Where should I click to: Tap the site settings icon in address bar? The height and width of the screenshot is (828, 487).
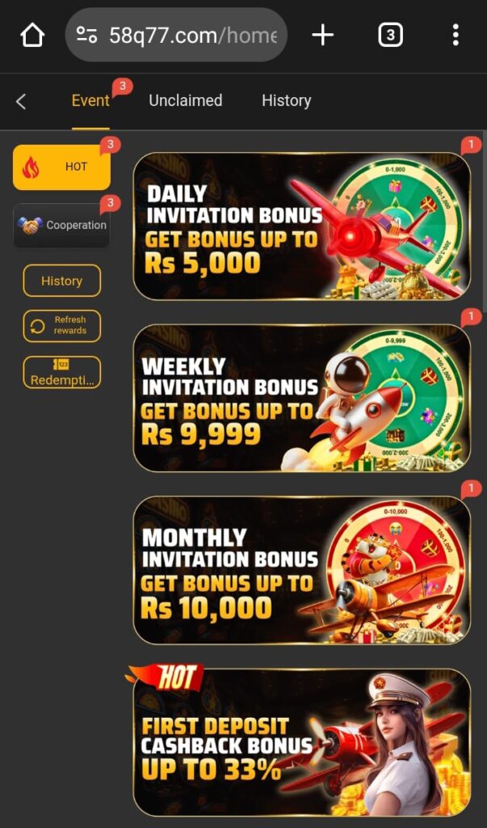tap(87, 36)
